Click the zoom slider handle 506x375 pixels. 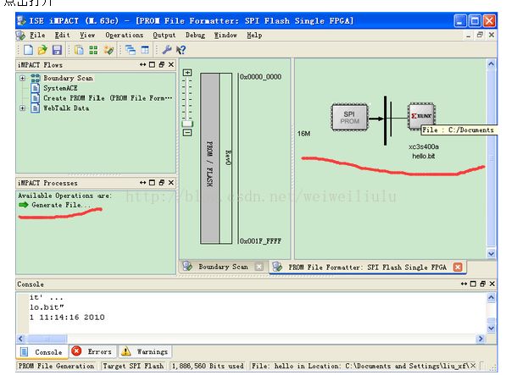click(187, 124)
